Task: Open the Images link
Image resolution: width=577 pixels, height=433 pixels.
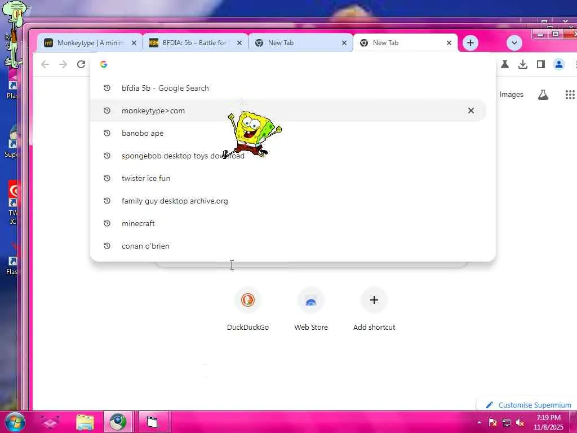Action: tap(511, 95)
